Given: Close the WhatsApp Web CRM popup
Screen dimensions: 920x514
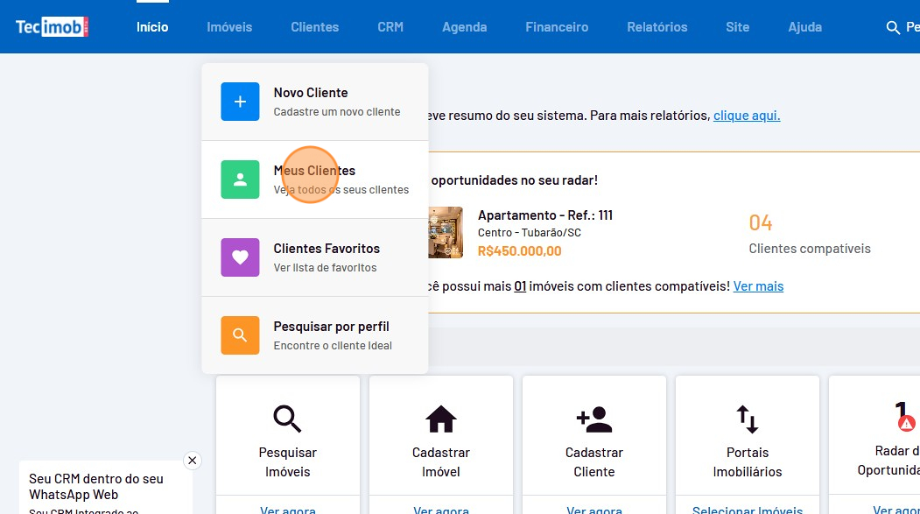Looking at the screenshot, I should pos(193,461).
